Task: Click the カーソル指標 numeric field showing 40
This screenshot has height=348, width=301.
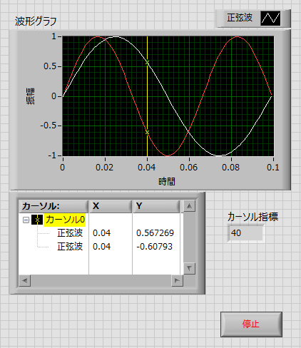Action: coord(245,233)
